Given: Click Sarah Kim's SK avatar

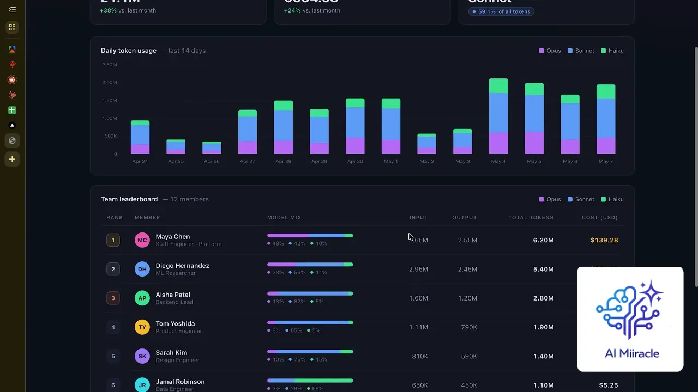Looking at the screenshot, I should (142, 356).
